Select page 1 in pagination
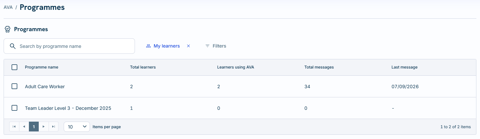This screenshot has width=480, height=139. 34,127
